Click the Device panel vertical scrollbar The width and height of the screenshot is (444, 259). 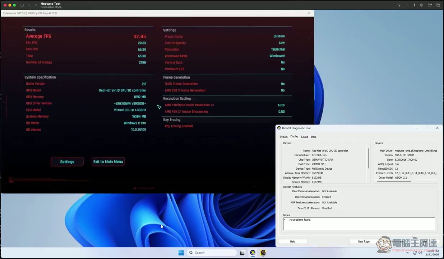point(369,159)
